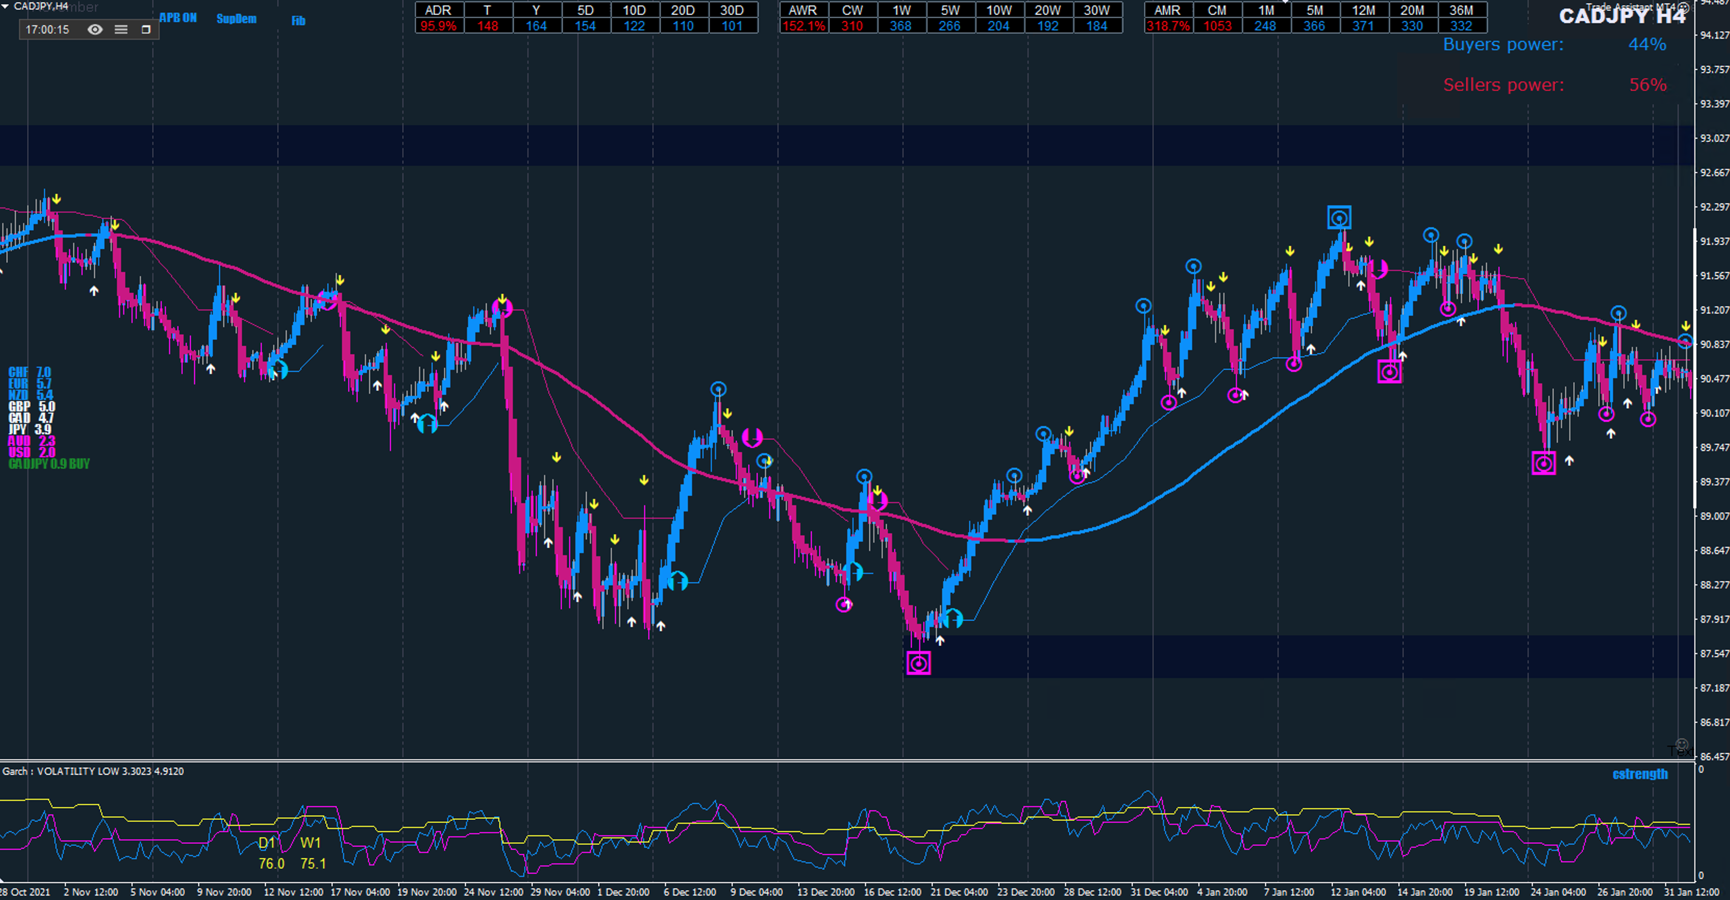Click the magenta square marker near 24 Jan low
1730x900 pixels.
click(x=1543, y=463)
